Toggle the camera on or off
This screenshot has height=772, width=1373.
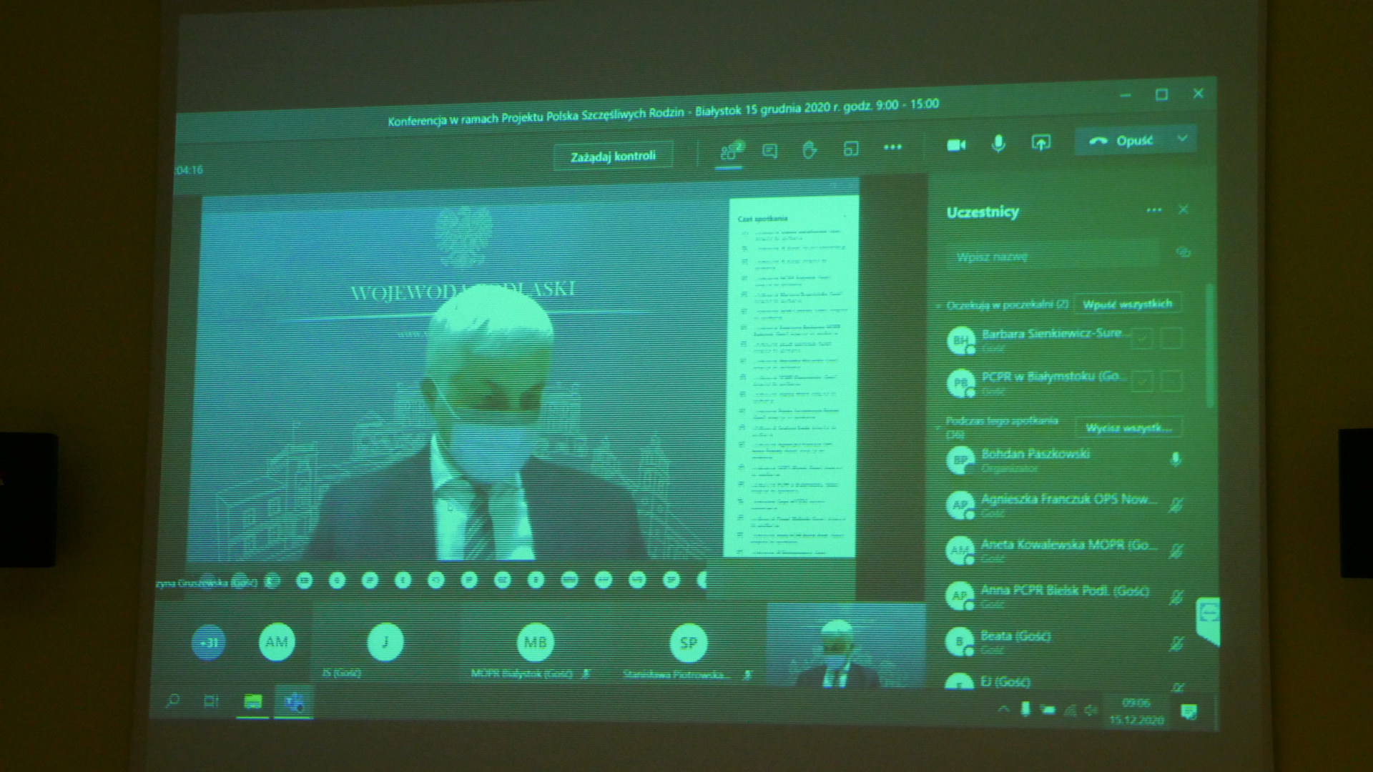(956, 145)
